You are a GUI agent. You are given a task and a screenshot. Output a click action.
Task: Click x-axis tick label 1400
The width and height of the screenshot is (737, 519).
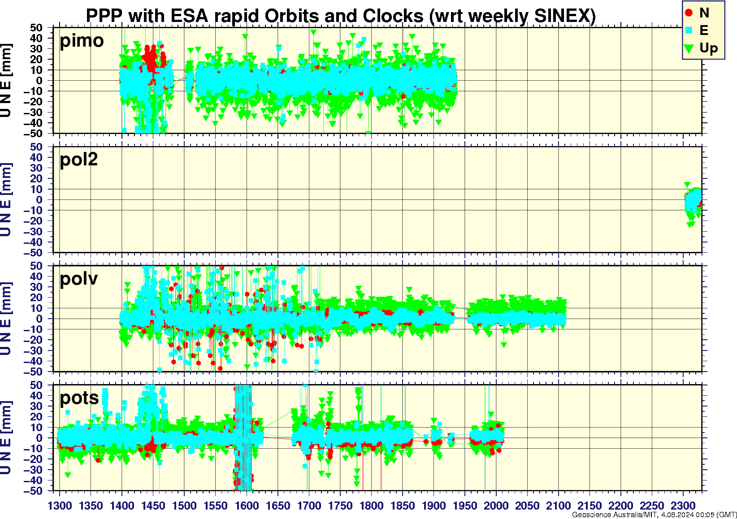(122, 506)
